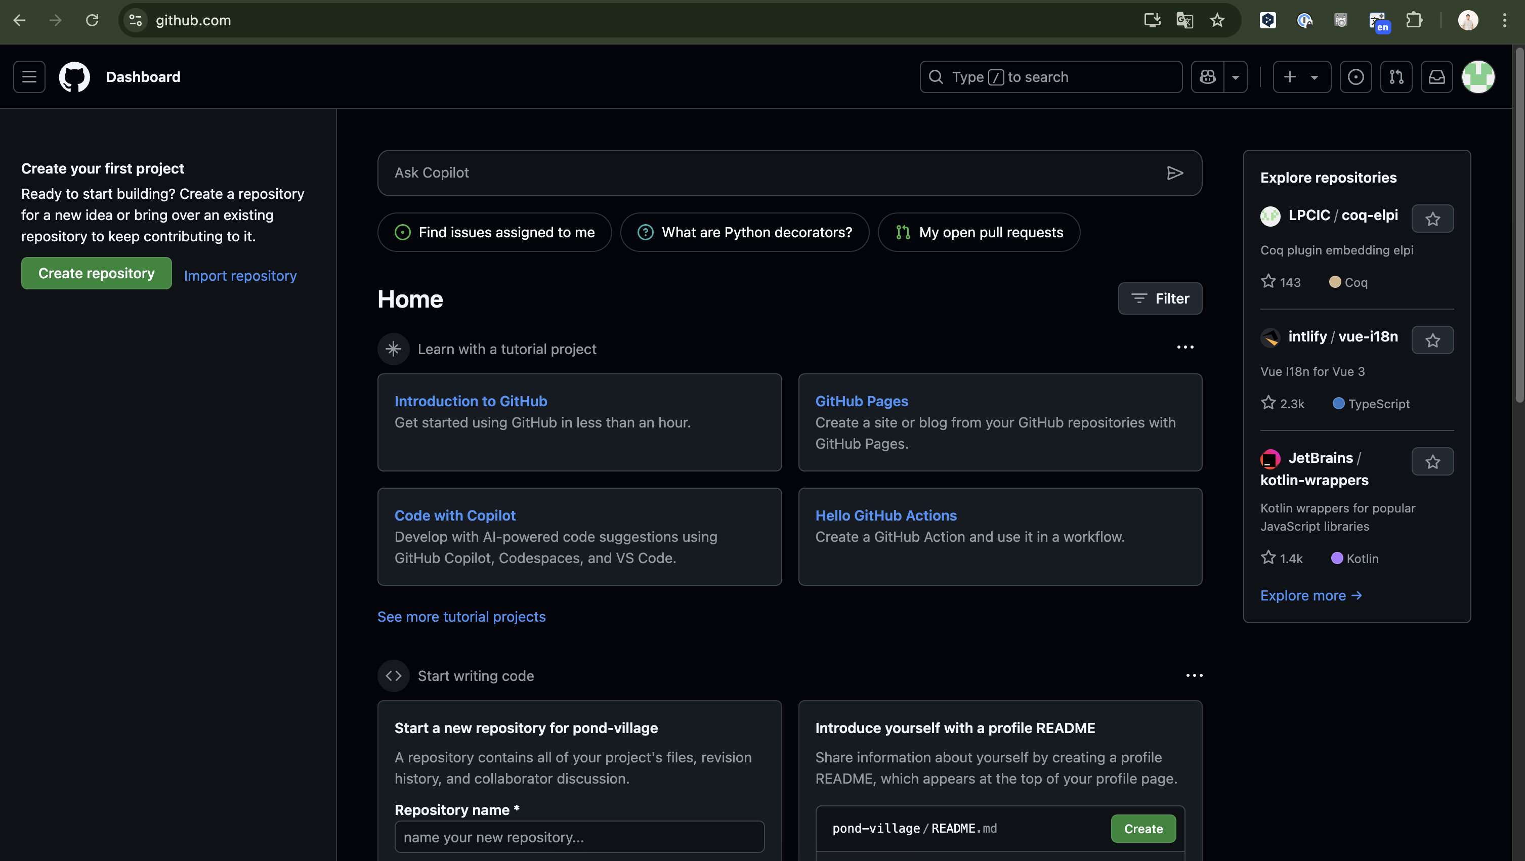Select Dashboard in the top bar
This screenshot has width=1525, height=861.
[143, 76]
